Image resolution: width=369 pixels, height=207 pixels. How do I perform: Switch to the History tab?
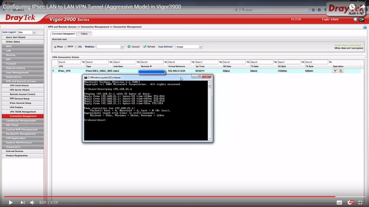(84, 34)
